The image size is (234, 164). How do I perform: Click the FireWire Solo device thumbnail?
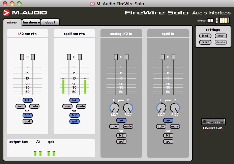coord(213,122)
